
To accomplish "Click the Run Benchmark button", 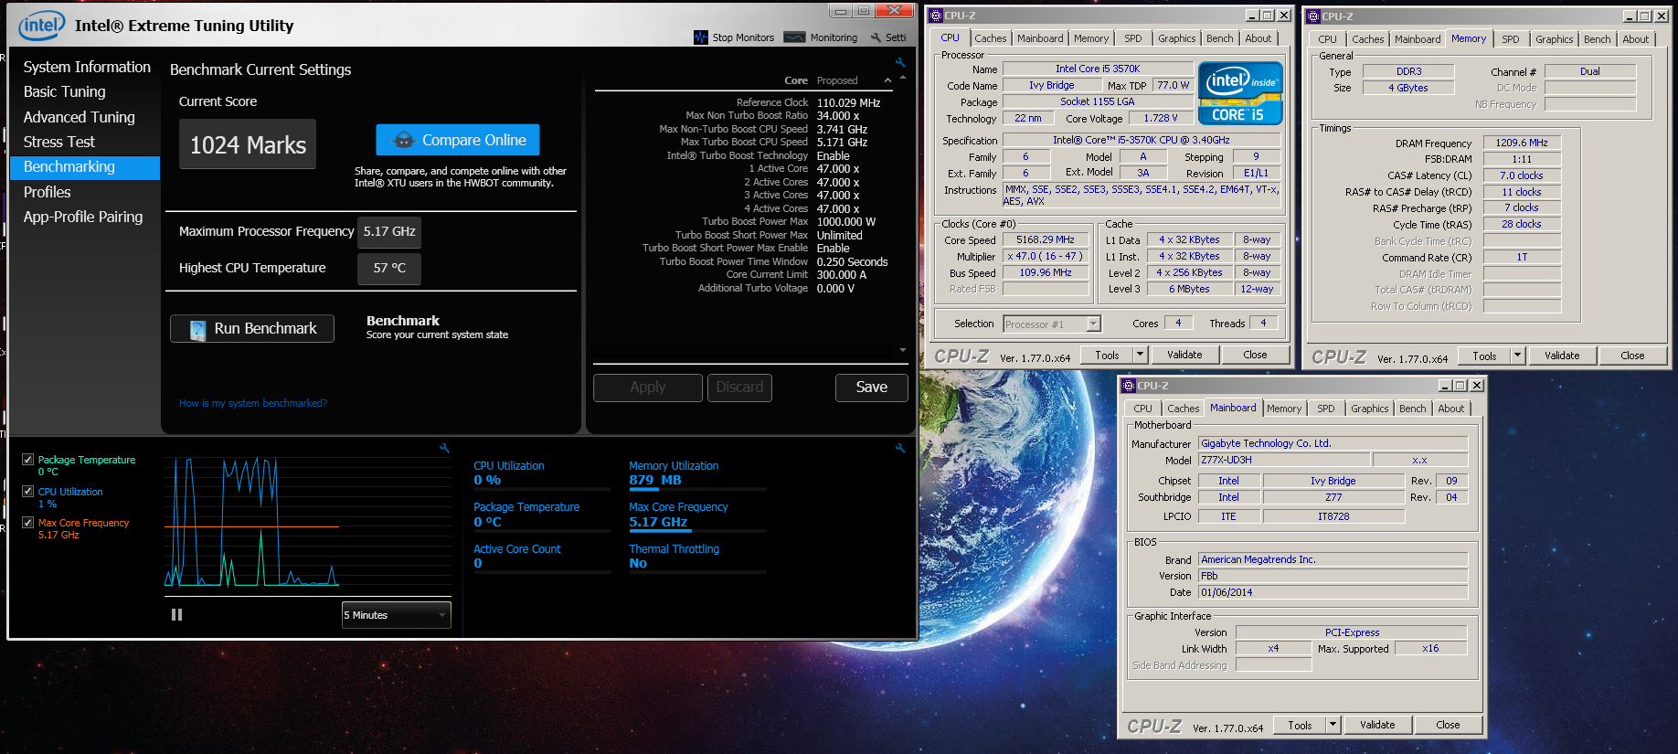I will (x=252, y=328).
